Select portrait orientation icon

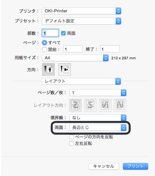click(48, 69)
